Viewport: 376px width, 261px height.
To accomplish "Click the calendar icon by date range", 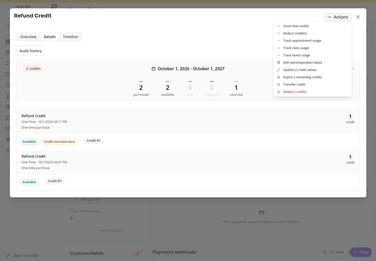I will [x=154, y=69].
